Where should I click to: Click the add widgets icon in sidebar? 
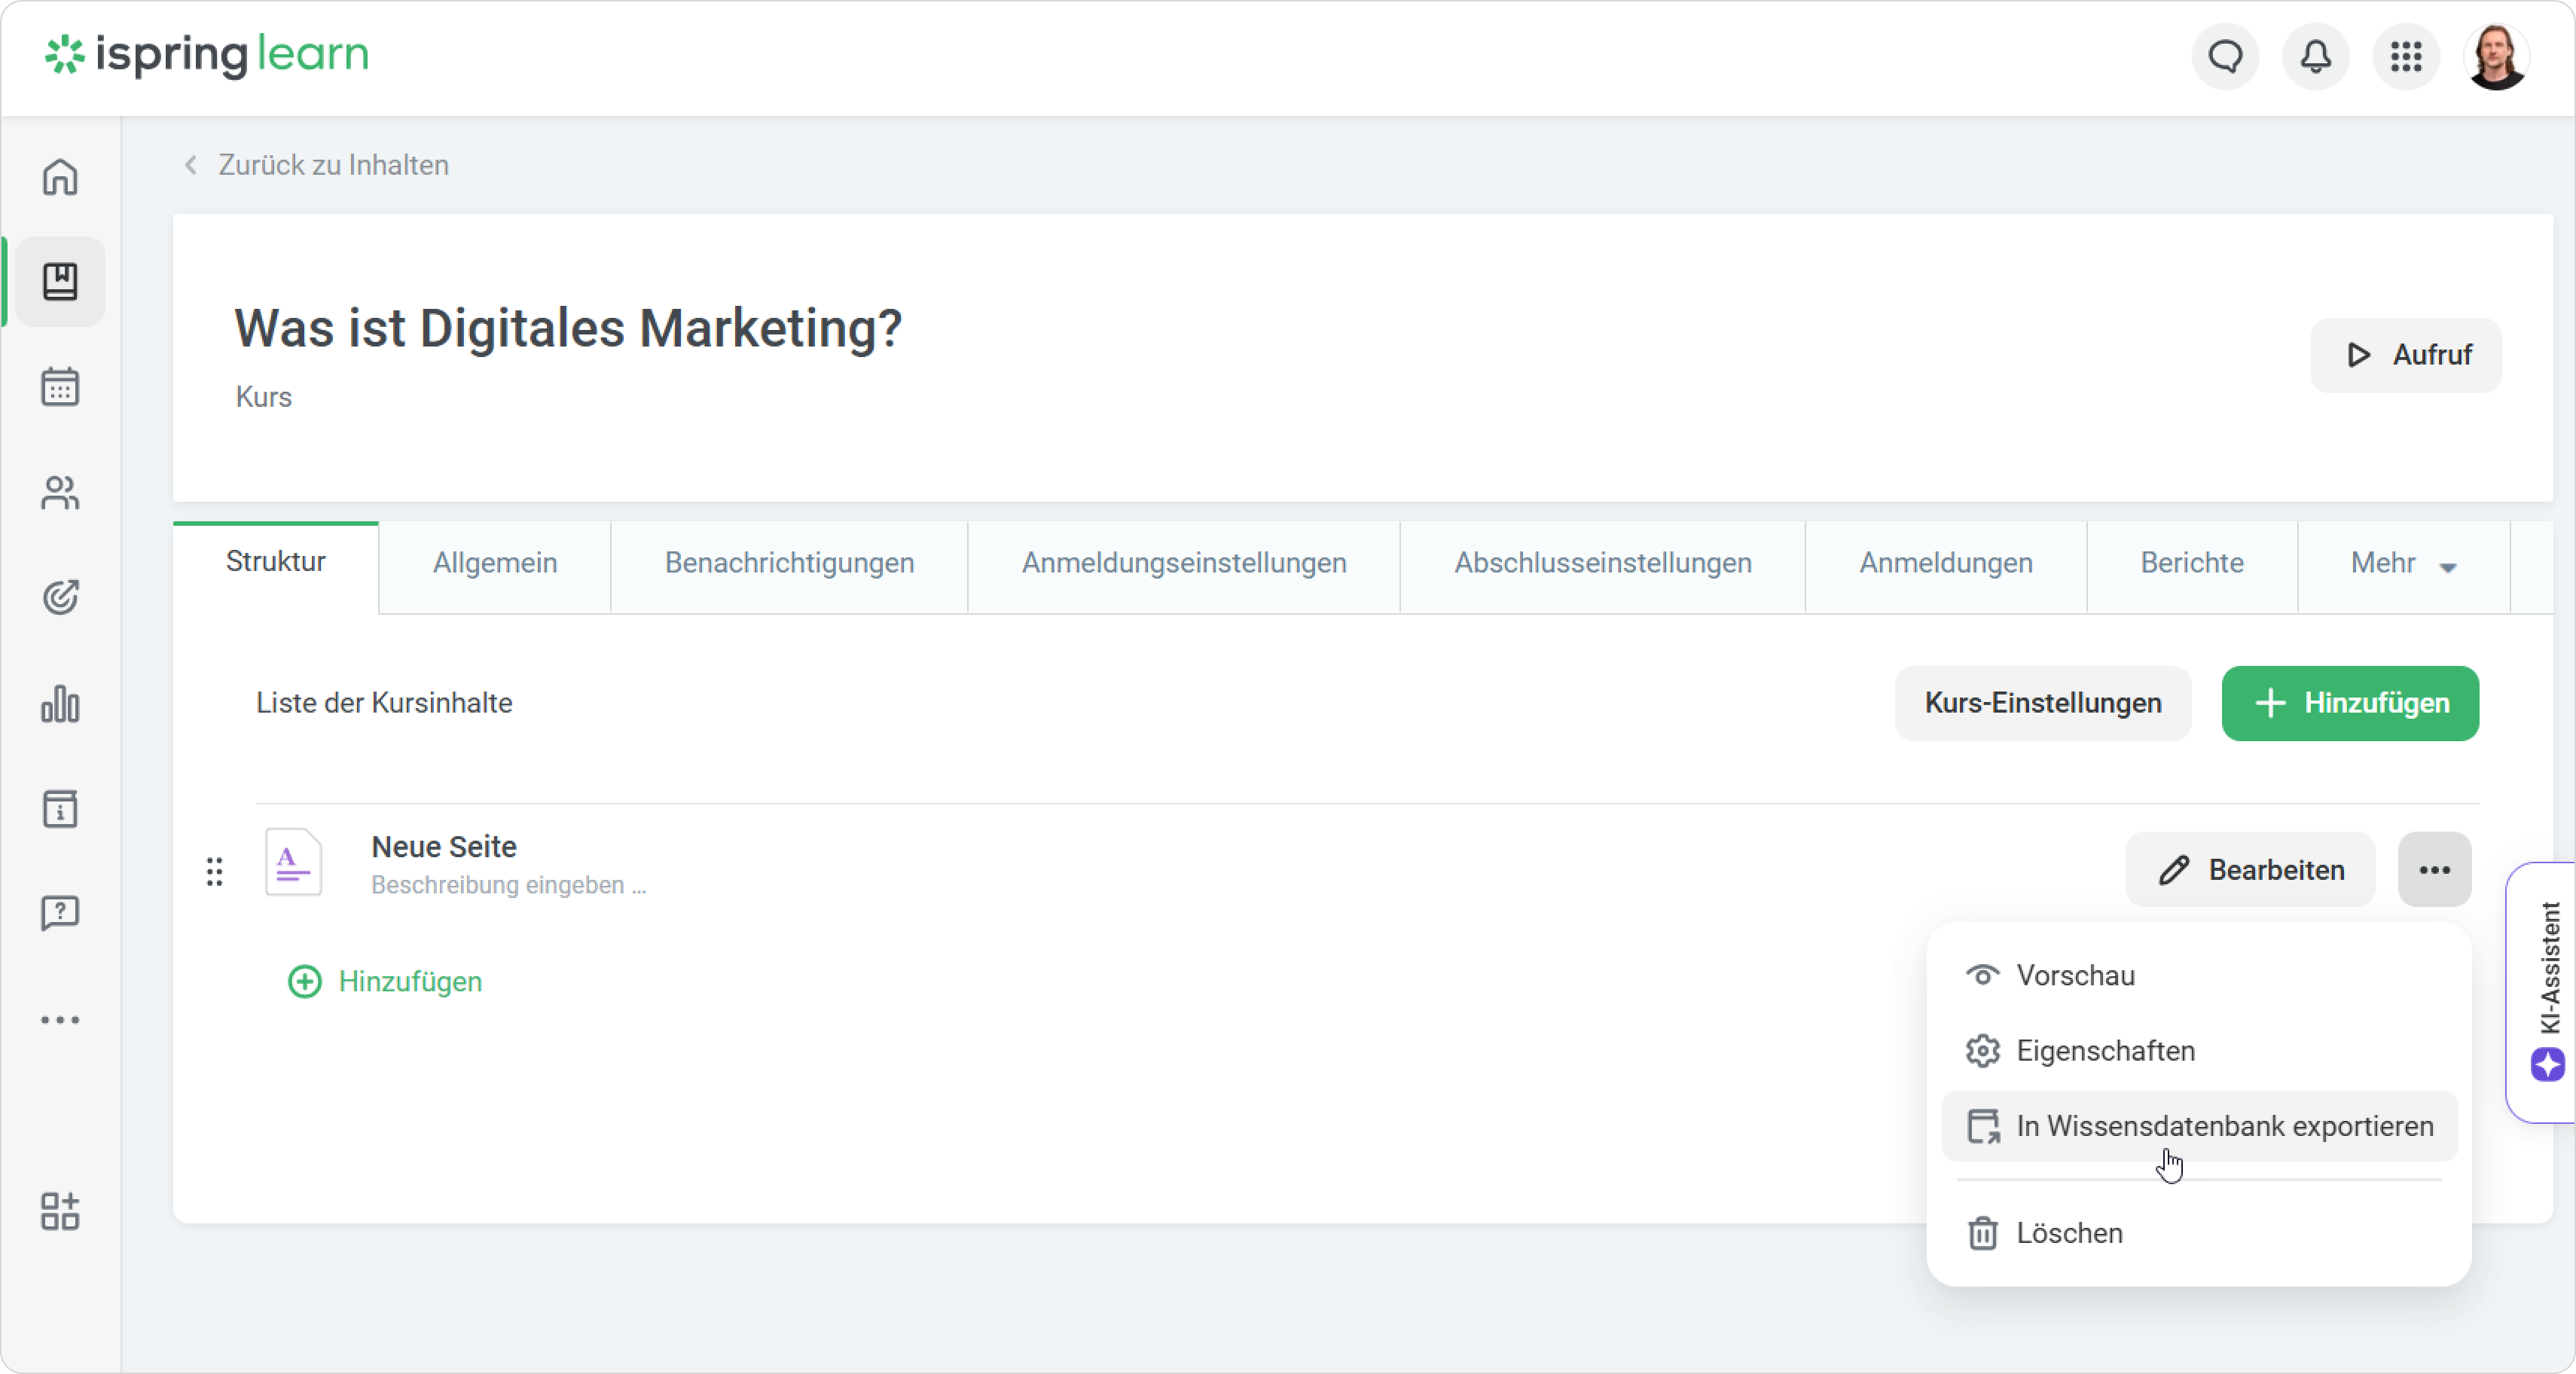pyautogui.click(x=60, y=1211)
